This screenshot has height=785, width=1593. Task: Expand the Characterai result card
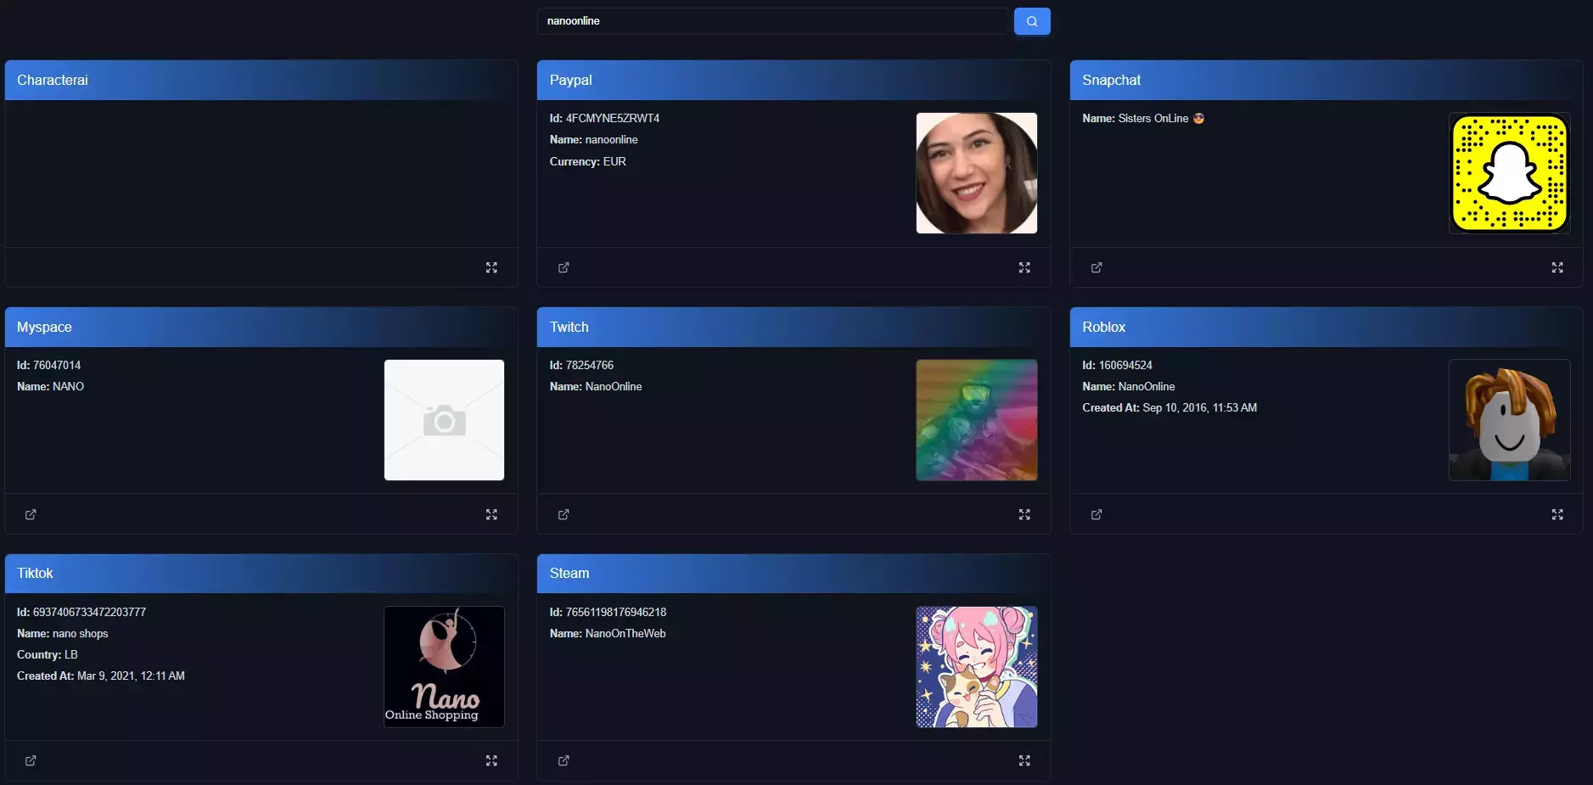(491, 267)
